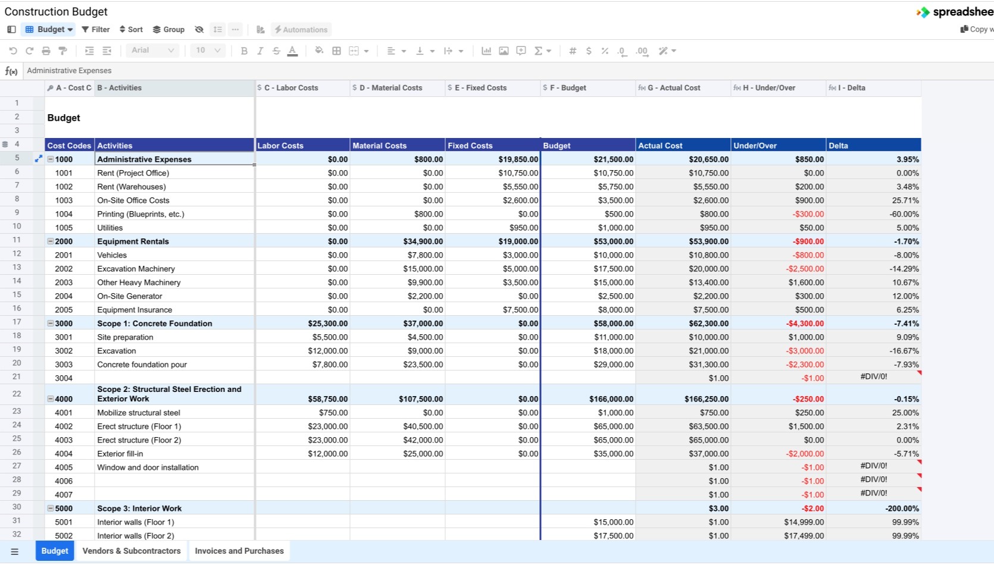Screen dimensions: 994x565
Task: Open Invoices and Purchases sheet tab
Action: [239, 551]
